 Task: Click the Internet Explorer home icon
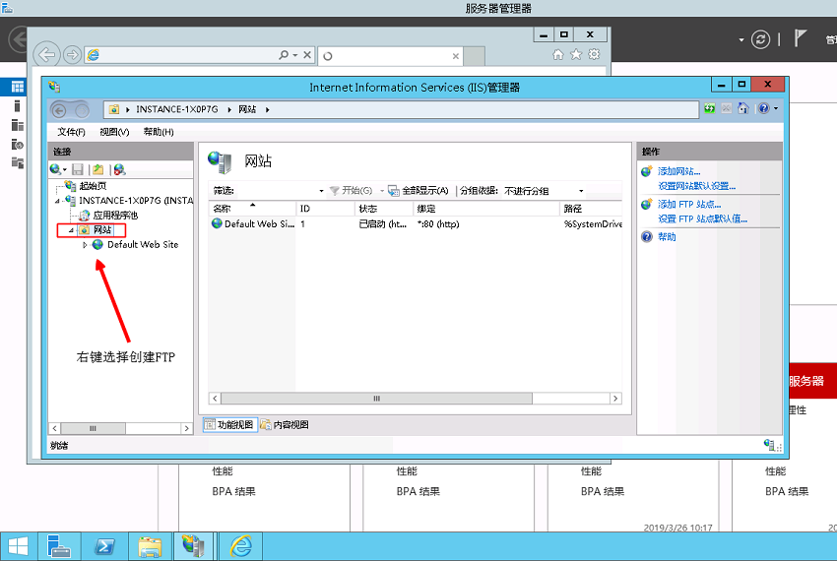557,54
